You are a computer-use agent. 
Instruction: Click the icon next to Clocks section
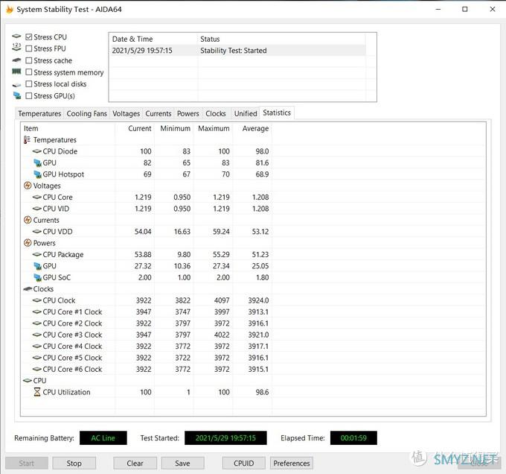click(x=28, y=289)
